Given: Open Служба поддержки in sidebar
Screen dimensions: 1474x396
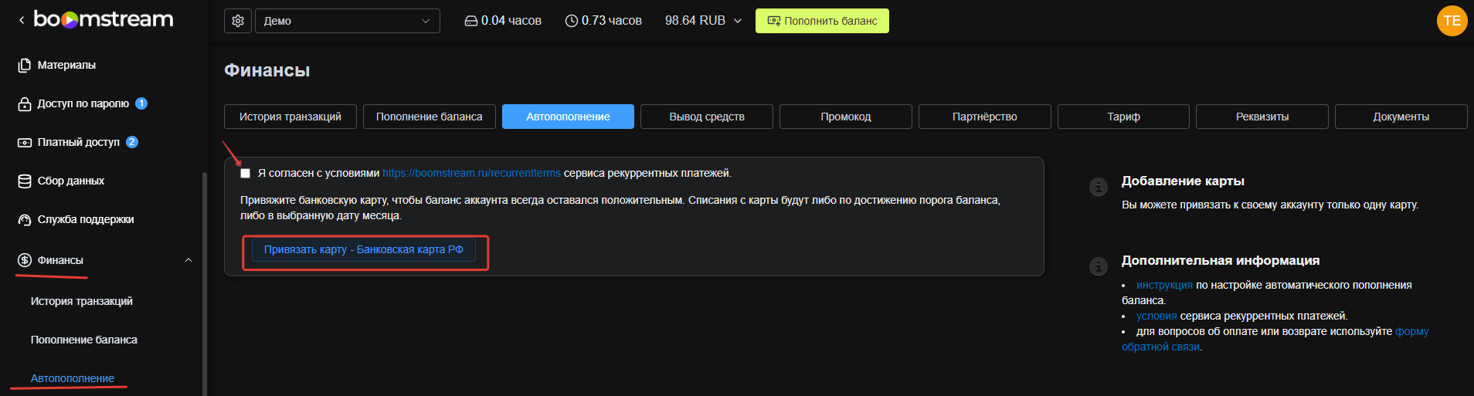Looking at the screenshot, I should click(86, 219).
